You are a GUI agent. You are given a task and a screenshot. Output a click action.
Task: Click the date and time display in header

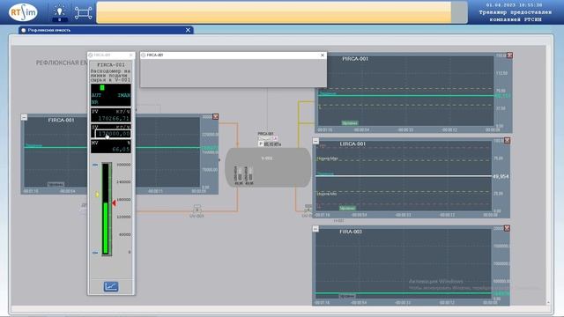tap(514, 5)
